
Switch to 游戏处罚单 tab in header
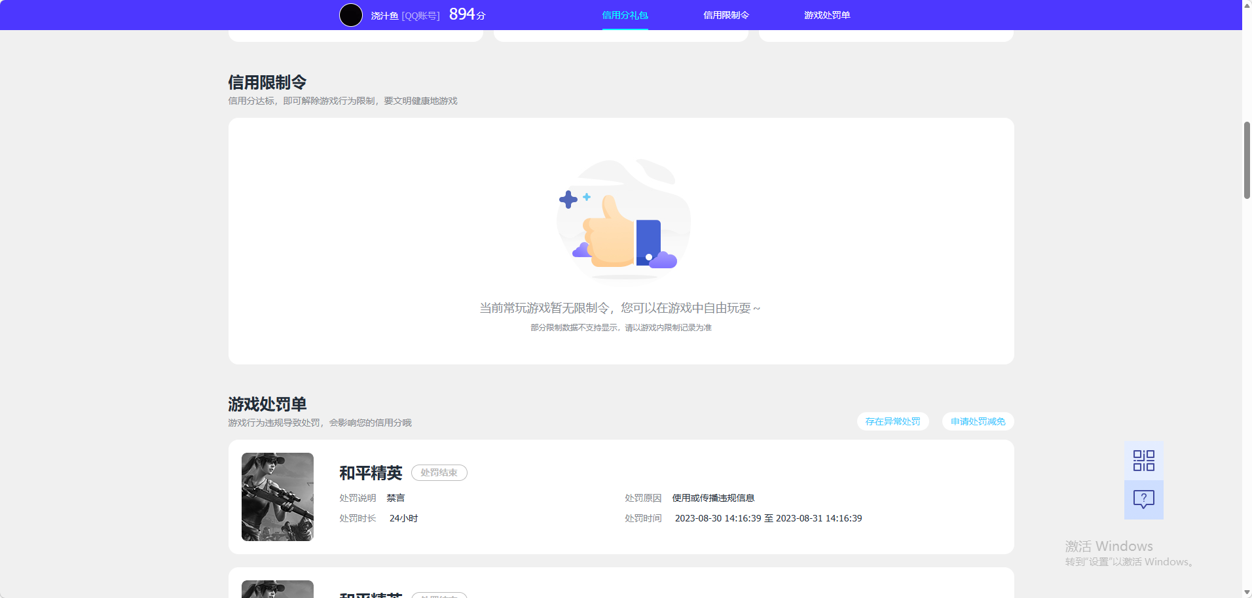pyautogui.click(x=827, y=15)
